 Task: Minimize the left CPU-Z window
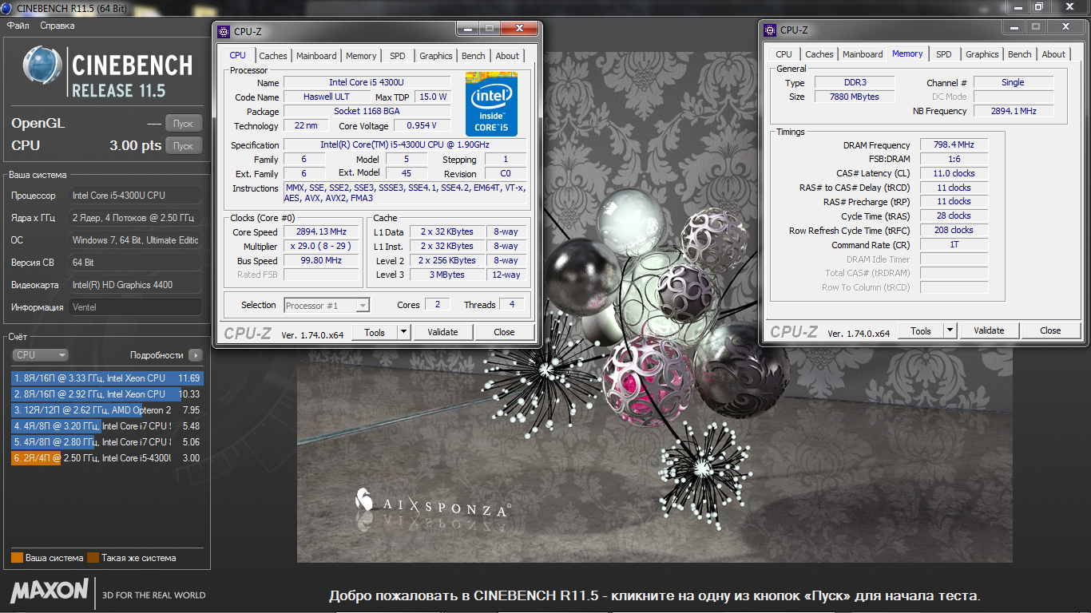pos(468,28)
